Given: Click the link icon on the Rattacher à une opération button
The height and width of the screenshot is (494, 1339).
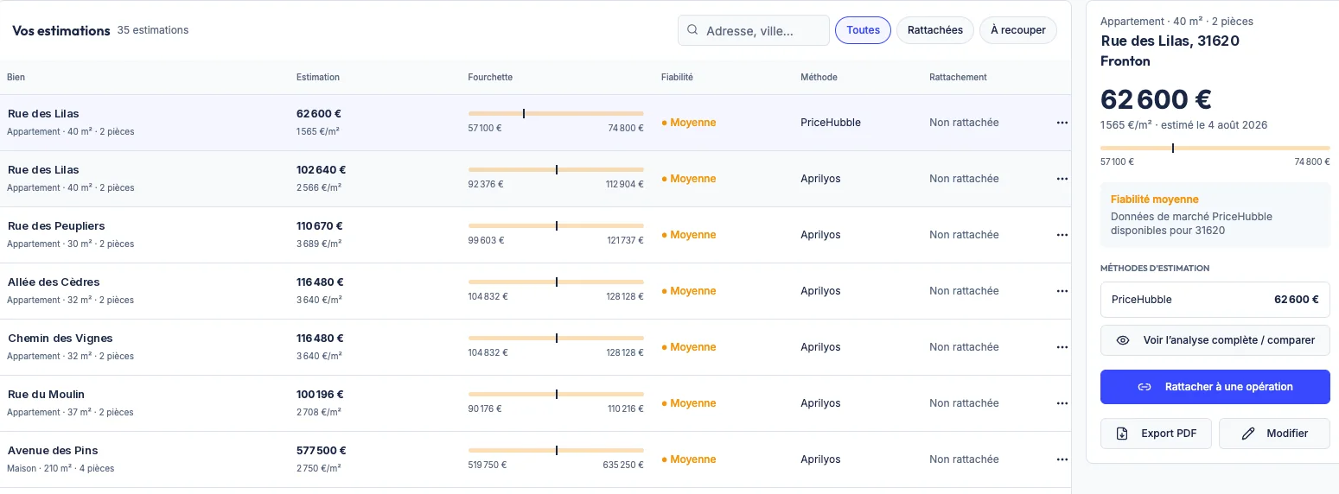Looking at the screenshot, I should (1145, 387).
